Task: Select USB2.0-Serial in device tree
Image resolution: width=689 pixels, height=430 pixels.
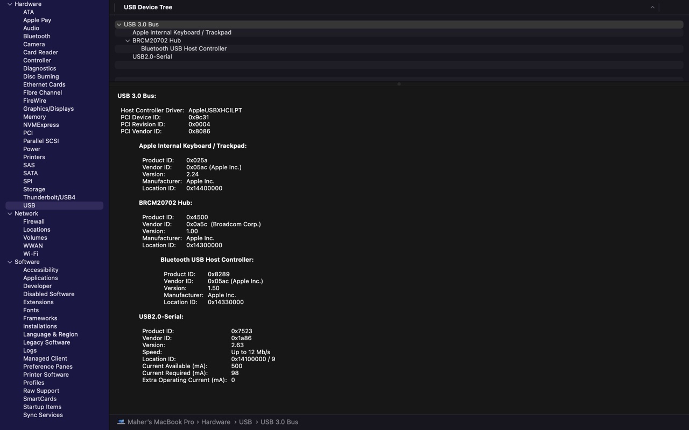Action: point(399,56)
